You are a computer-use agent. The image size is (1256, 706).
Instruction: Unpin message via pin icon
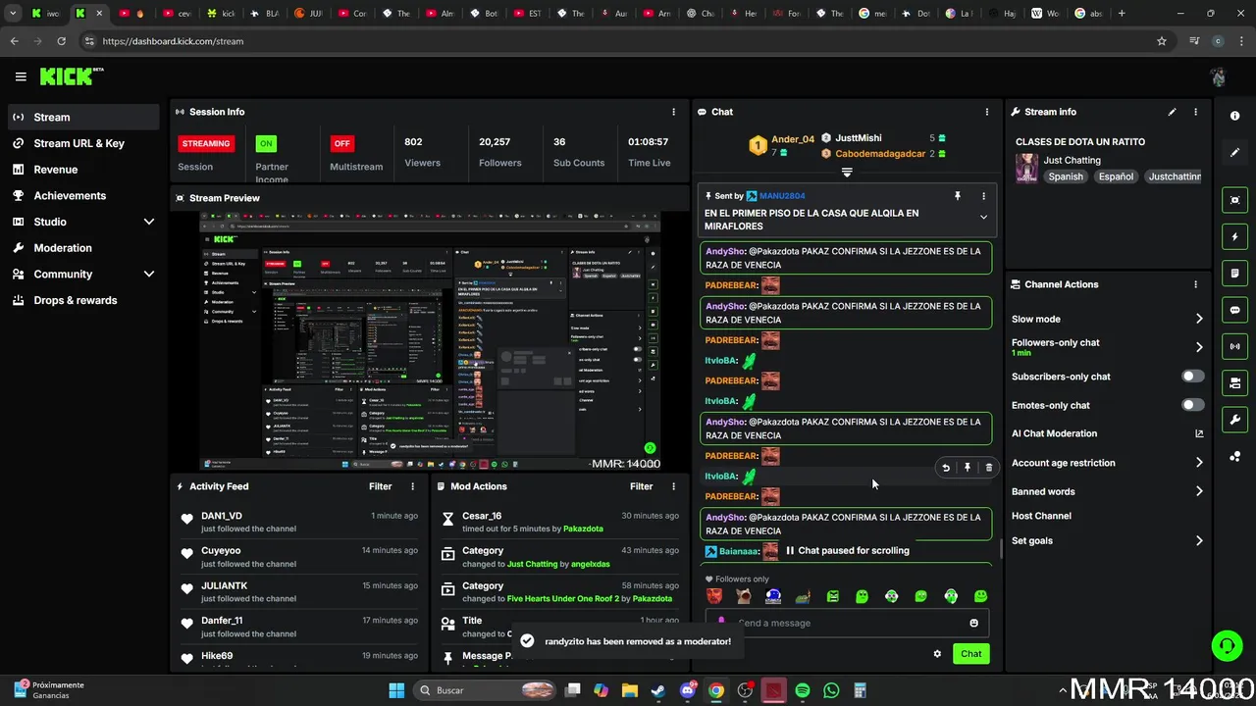click(958, 196)
